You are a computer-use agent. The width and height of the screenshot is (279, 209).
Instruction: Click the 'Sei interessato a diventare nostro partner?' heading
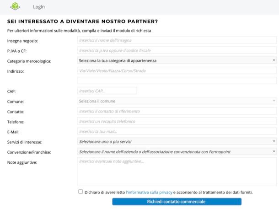83,21
